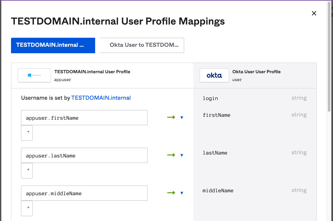This screenshot has width=333, height=221.
Task: Select the 'middleName' Okta attribute label
Action: click(x=218, y=191)
